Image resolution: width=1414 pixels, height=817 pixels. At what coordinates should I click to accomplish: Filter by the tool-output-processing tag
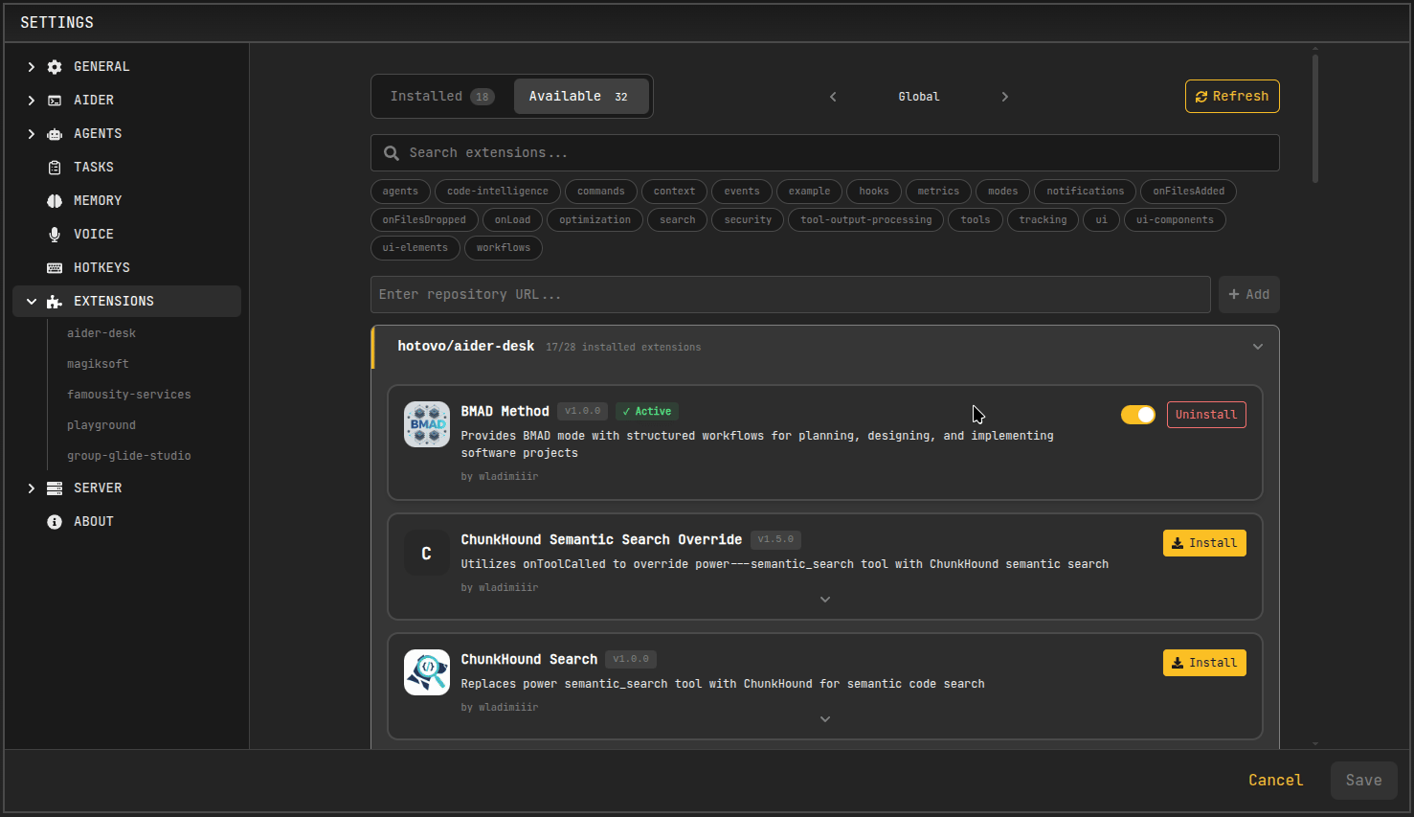coord(866,220)
